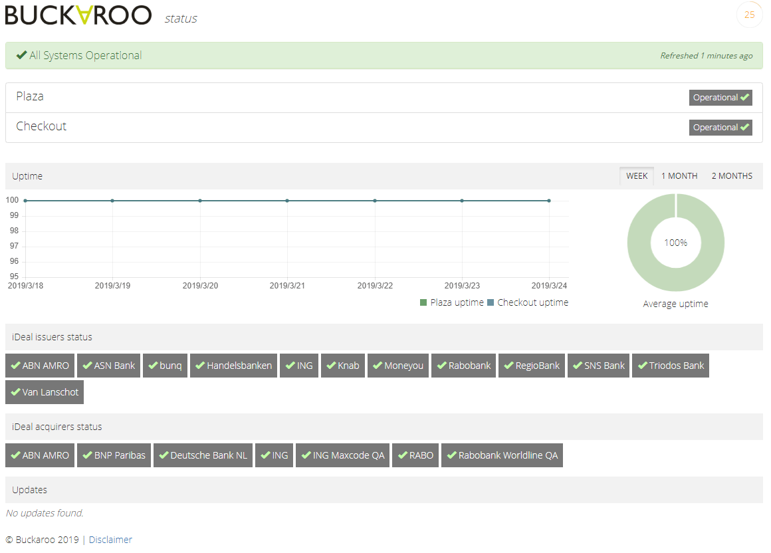Open the Disclaimer link
Viewport: 771px width, 553px height.
[110, 540]
